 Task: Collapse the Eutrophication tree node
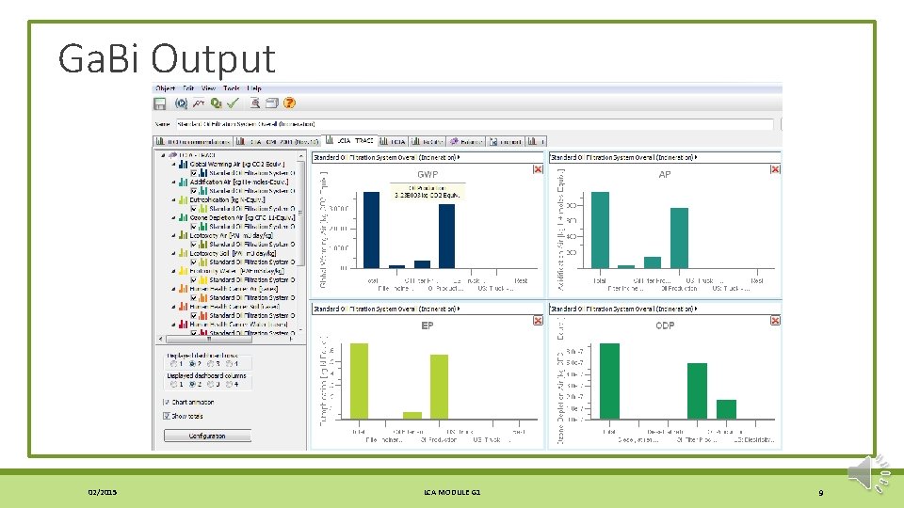(173, 199)
